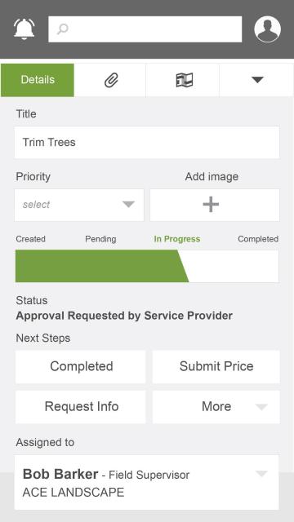The image size is (294, 522).
Task: Click the In Progress stage label
Action: pyautogui.click(x=177, y=239)
